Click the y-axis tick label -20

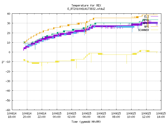(8, 72)
